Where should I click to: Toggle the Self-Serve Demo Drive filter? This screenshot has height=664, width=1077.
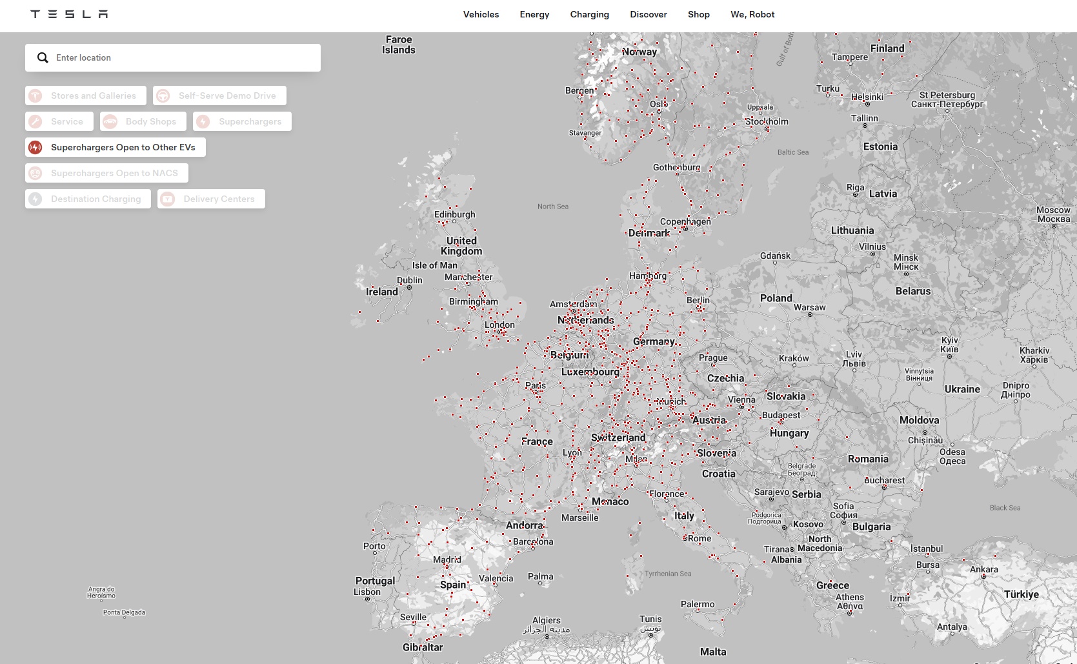coord(219,96)
